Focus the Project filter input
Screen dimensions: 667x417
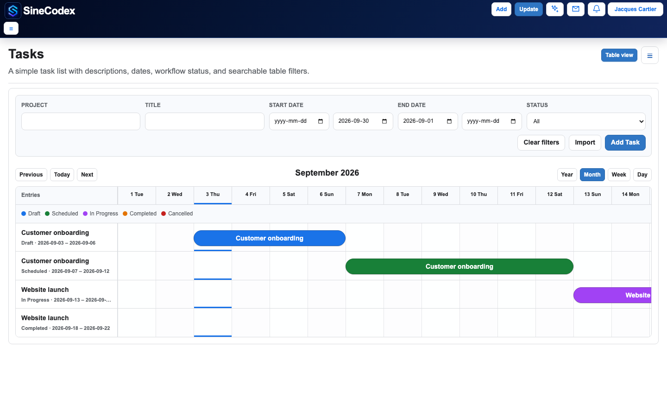(81, 121)
